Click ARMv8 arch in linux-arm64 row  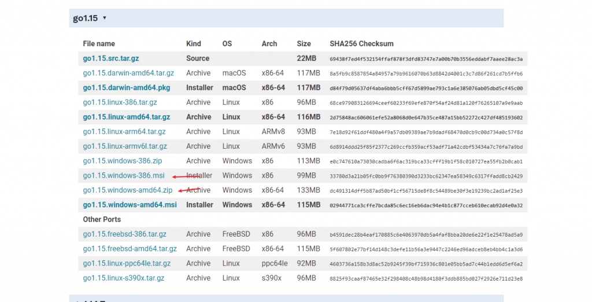(273, 132)
